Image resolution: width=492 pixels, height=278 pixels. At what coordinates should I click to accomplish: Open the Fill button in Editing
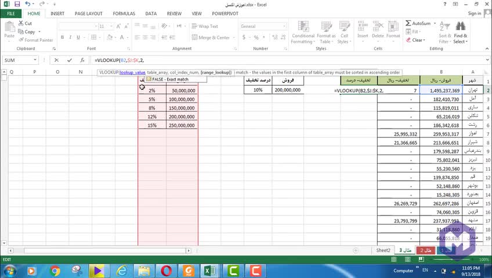point(413,32)
